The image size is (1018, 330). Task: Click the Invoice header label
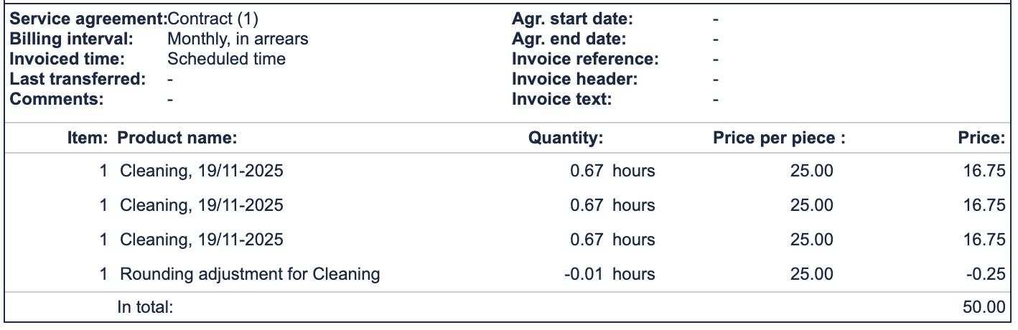click(574, 79)
